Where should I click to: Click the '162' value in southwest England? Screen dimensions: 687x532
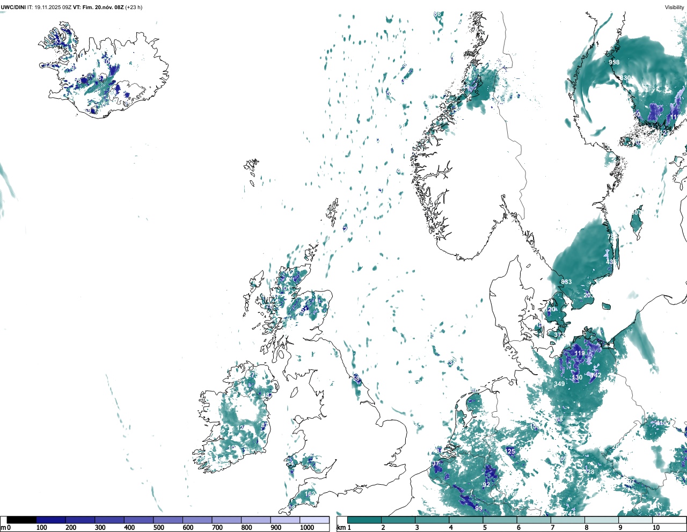click(x=310, y=494)
